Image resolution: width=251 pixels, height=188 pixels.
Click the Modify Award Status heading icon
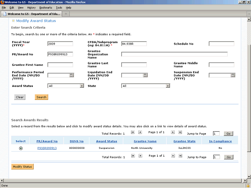13,21
